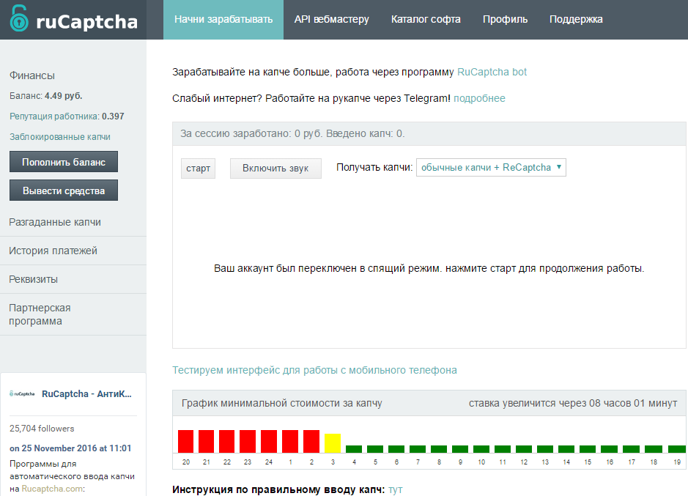The image size is (688, 496).
Task: Click the red bar for hour 24
Action: [x=269, y=441]
